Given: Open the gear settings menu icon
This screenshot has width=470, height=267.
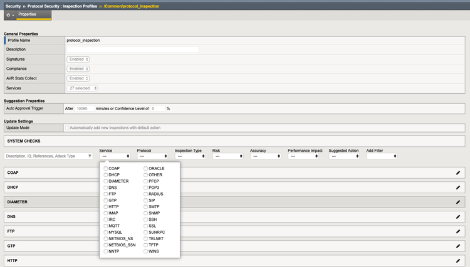Looking at the screenshot, I should (8, 14).
